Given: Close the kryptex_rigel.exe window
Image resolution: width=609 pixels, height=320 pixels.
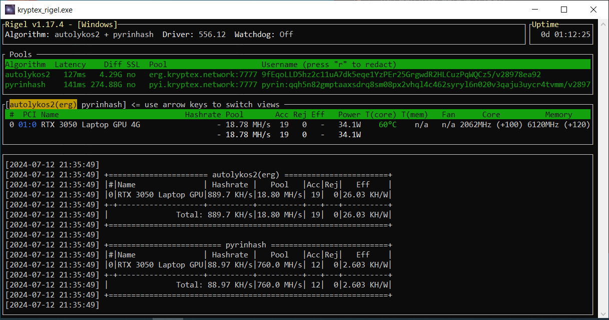Looking at the screenshot, I should pos(593,10).
